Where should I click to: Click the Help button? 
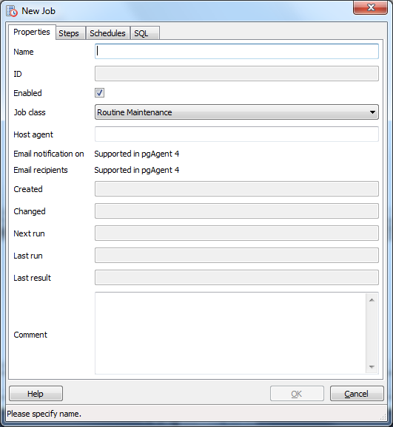pos(36,394)
